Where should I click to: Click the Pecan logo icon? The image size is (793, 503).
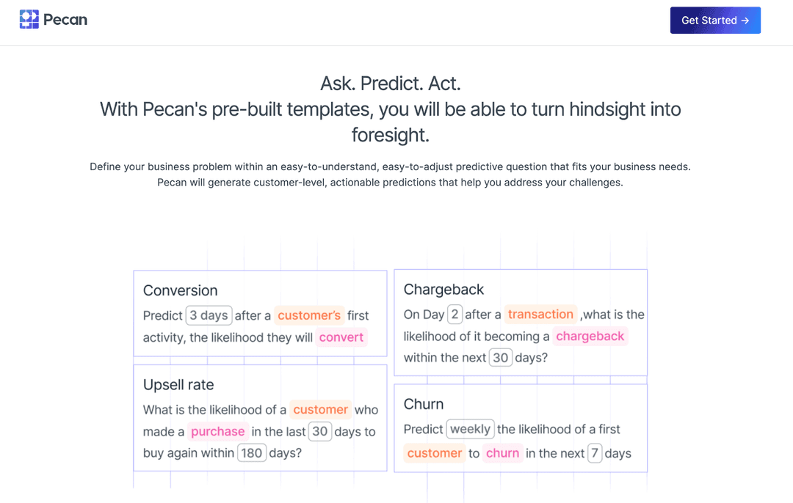[x=28, y=18]
